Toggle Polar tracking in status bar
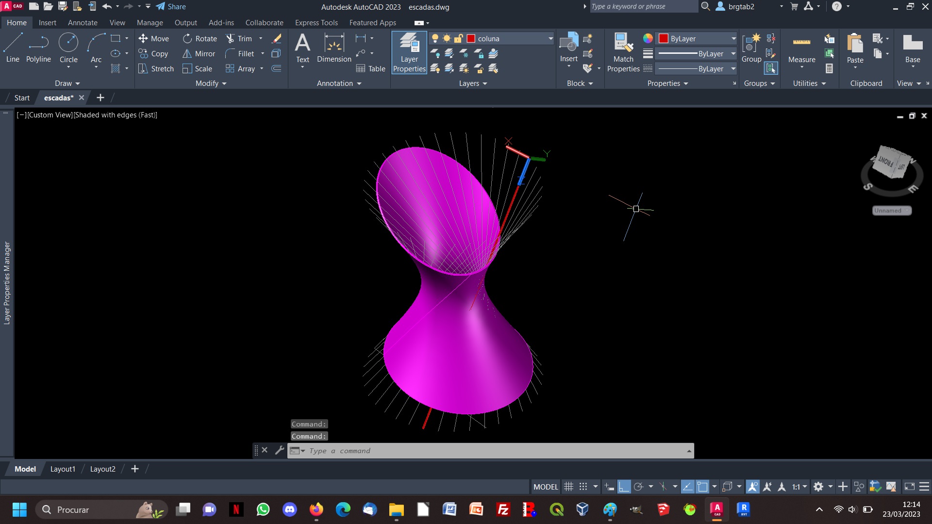This screenshot has width=932, height=524. (x=639, y=487)
